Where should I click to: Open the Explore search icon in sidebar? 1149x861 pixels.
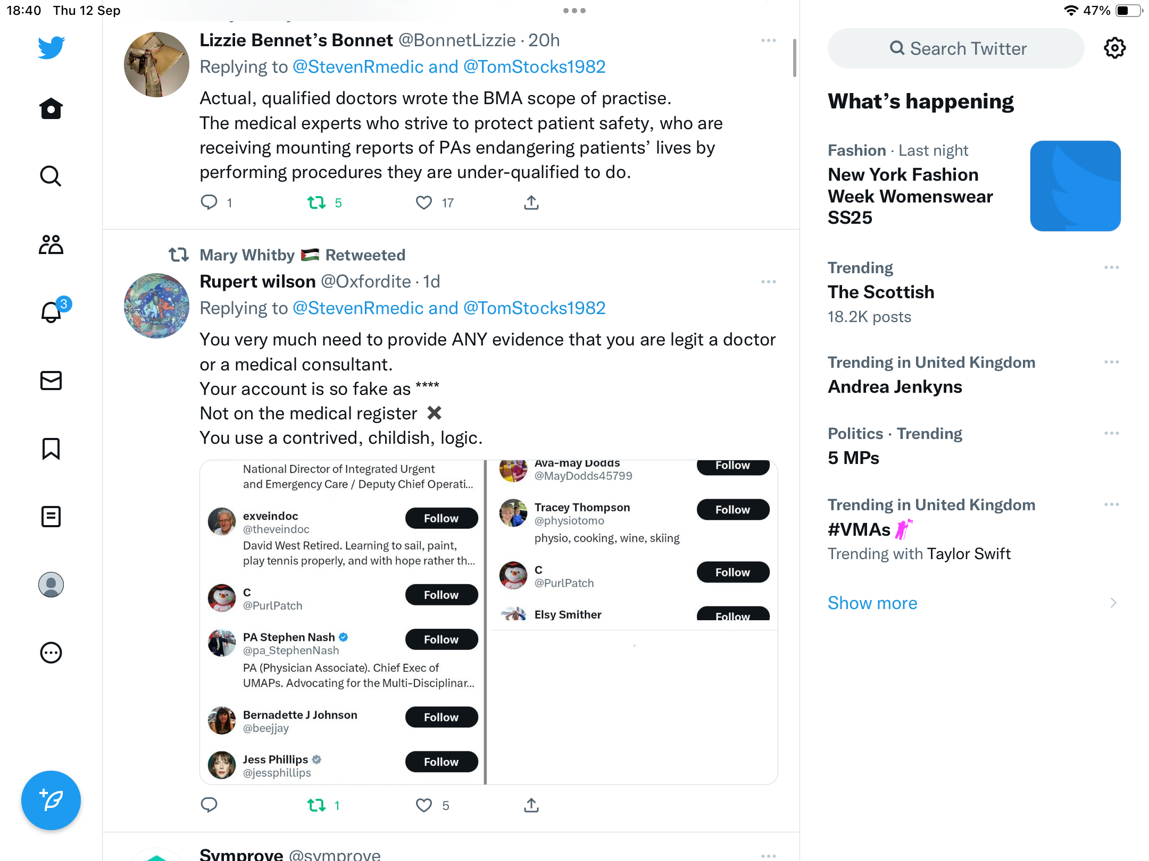click(x=51, y=176)
